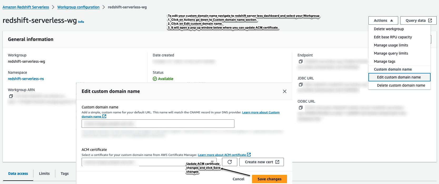439x184 pixels.
Task: Switch to the Limits tab
Action: [44, 174]
